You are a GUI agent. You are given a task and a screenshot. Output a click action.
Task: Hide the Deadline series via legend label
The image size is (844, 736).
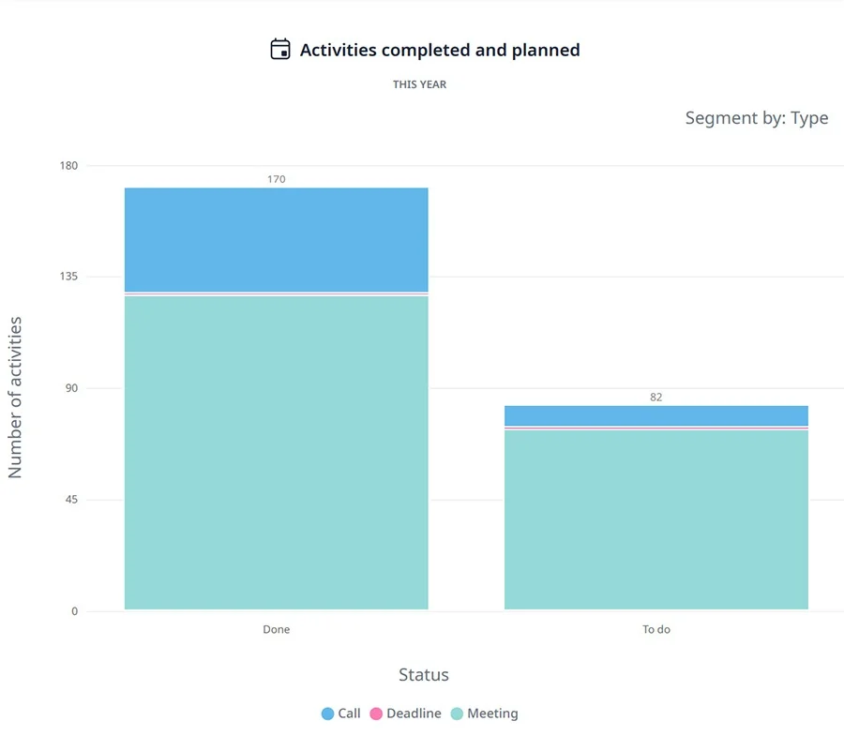tap(414, 713)
